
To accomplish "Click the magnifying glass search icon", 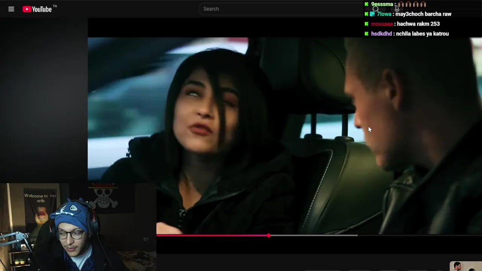I will pyautogui.click(x=375, y=9).
